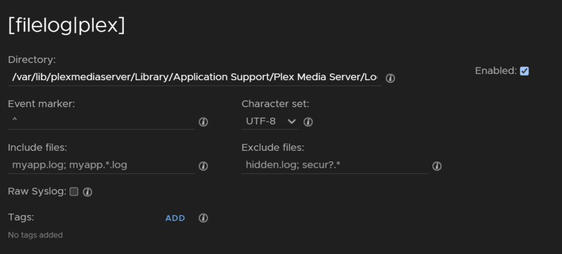The height and width of the screenshot is (254, 562).
Task: Click the [filelog|plex] section heading
Action: tap(66, 25)
